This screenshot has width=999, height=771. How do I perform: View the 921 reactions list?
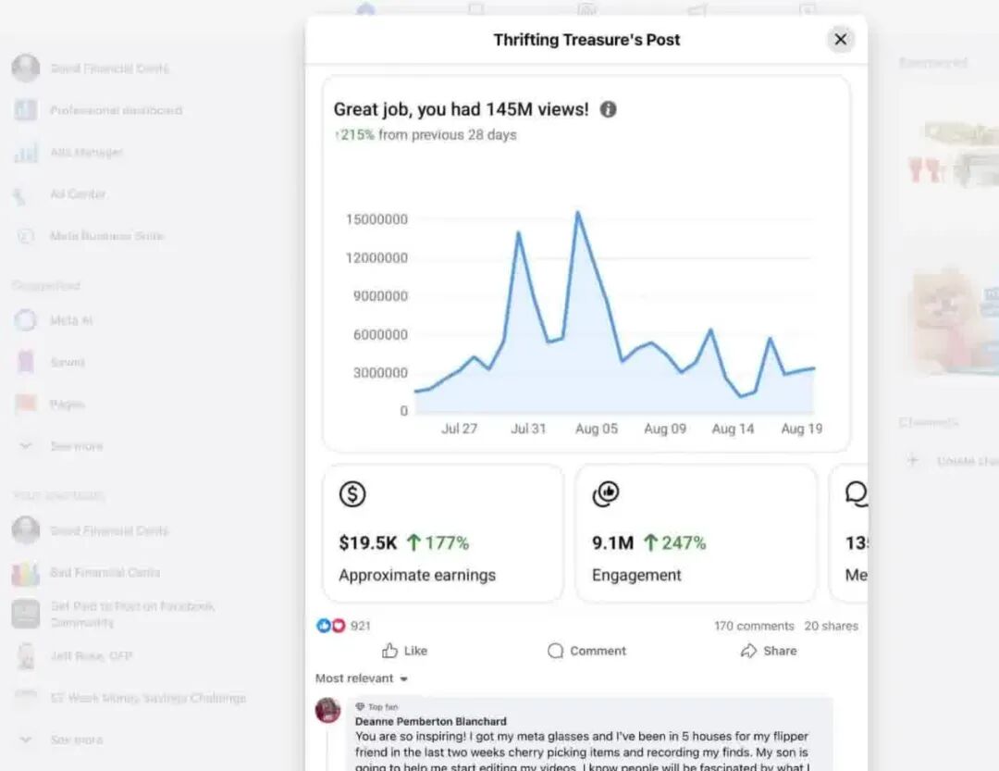tap(360, 626)
